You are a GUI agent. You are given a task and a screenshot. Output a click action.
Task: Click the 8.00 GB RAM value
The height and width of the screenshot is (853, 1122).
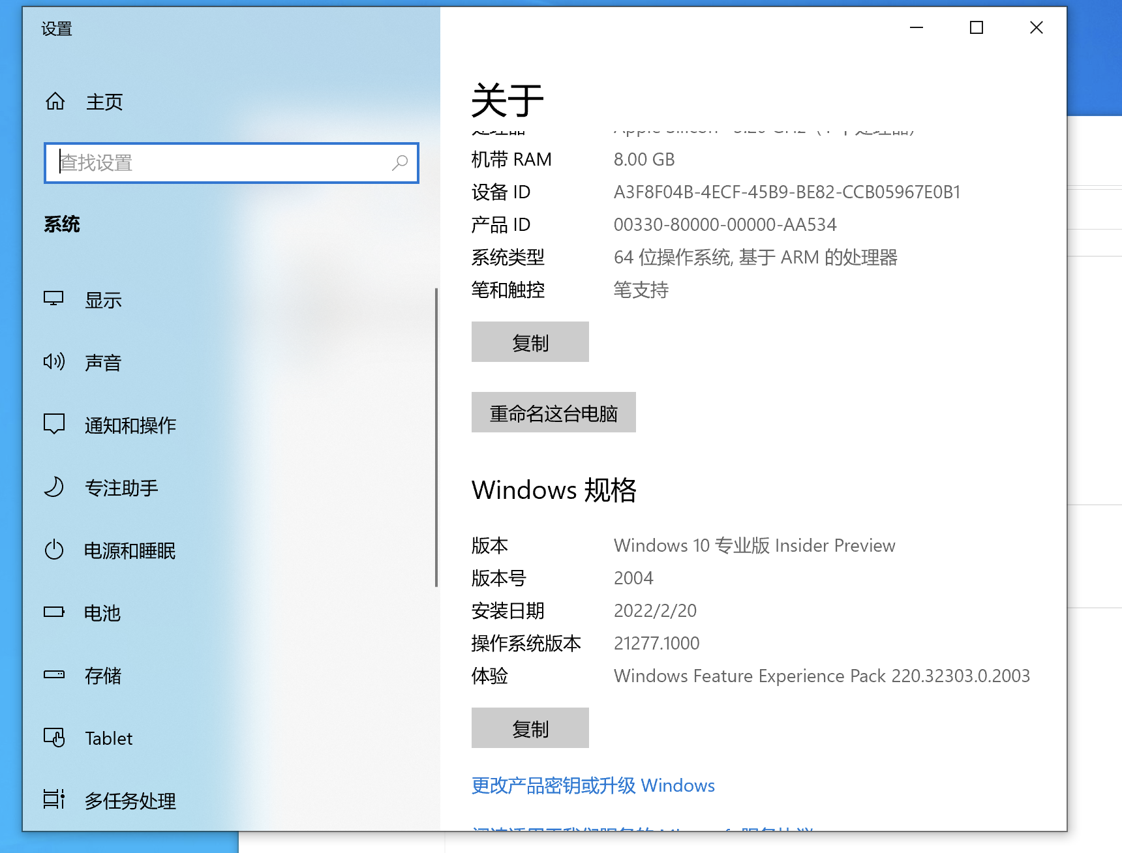[x=644, y=159]
